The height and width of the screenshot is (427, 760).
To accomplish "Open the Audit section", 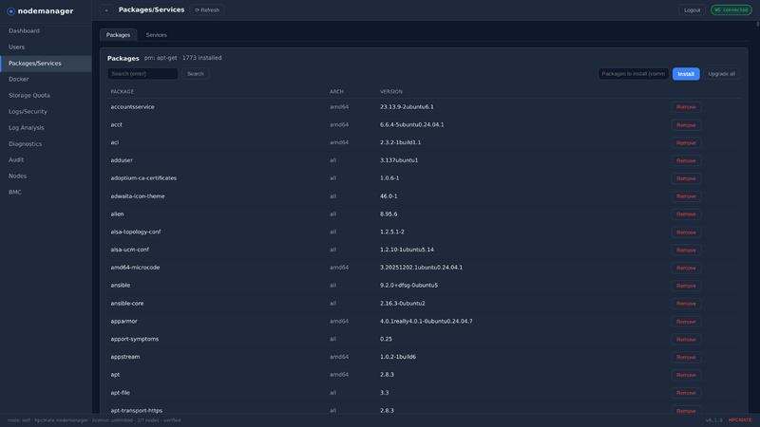I will pyautogui.click(x=46, y=159).
